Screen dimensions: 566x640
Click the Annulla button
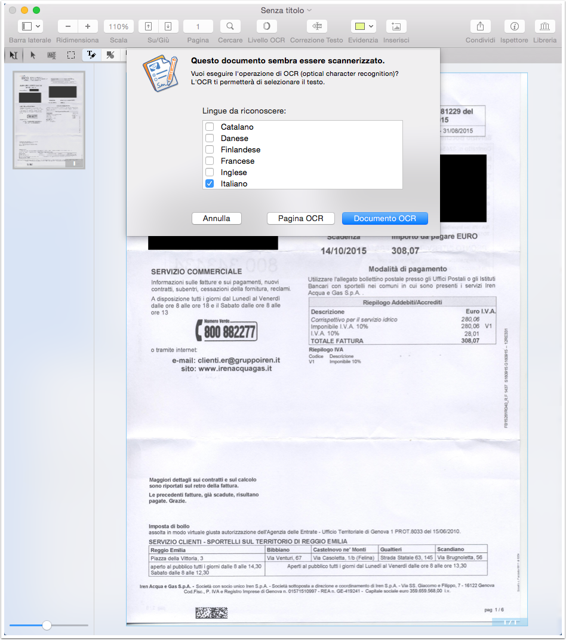point(217,218)
